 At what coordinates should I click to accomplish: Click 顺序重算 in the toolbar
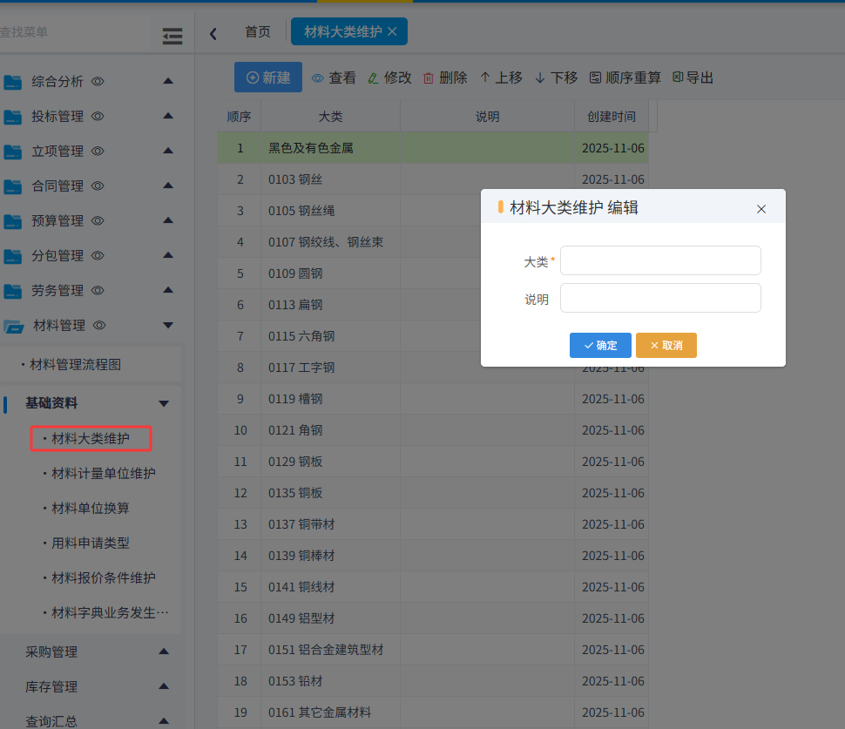point(625,78)
